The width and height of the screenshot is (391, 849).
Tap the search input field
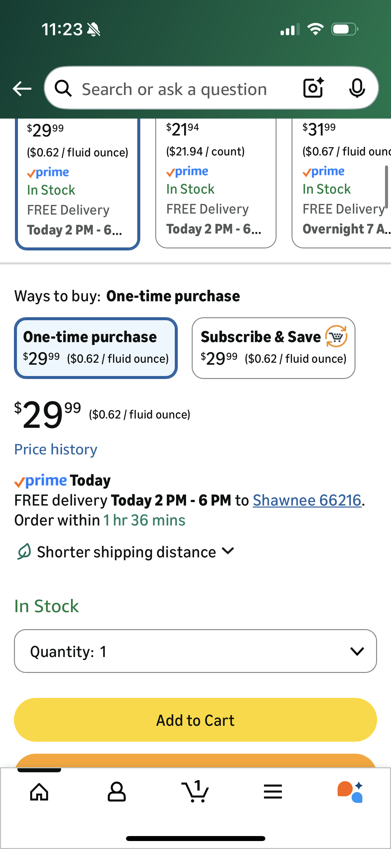(x=174, y=89)
